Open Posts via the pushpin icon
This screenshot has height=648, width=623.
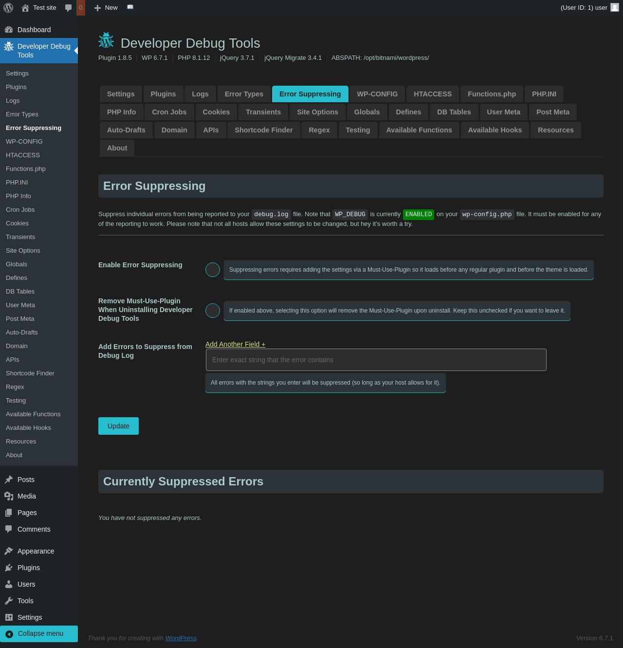(9, 480)
